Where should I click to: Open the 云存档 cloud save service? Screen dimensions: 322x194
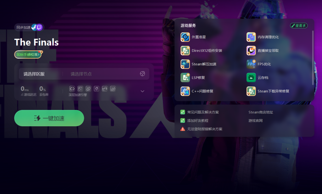pos(258,77)
